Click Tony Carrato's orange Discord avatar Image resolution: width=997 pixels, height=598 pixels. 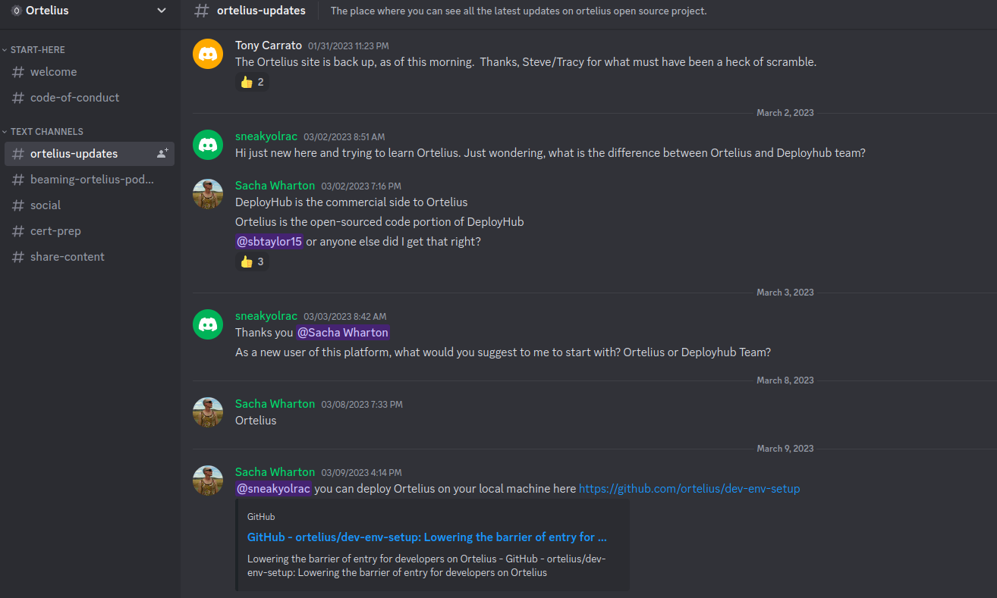click(208, 54)
